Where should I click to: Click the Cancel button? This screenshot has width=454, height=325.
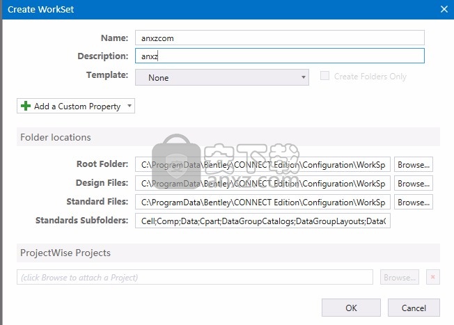coord(414,308)
